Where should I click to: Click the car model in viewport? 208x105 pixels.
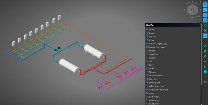click(59, 48)
